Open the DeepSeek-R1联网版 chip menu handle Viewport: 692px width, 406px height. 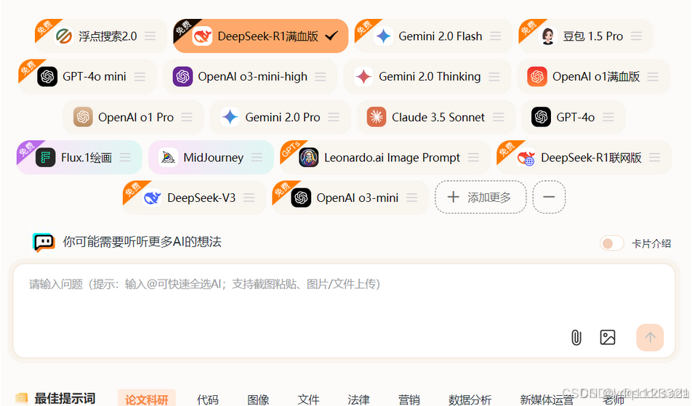click(x=654, y=158)
